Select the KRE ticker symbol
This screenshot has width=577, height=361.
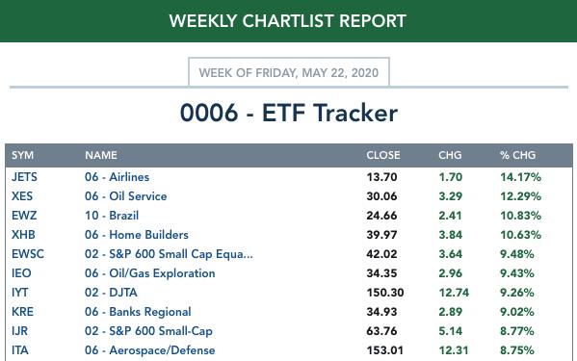(22, 312)
